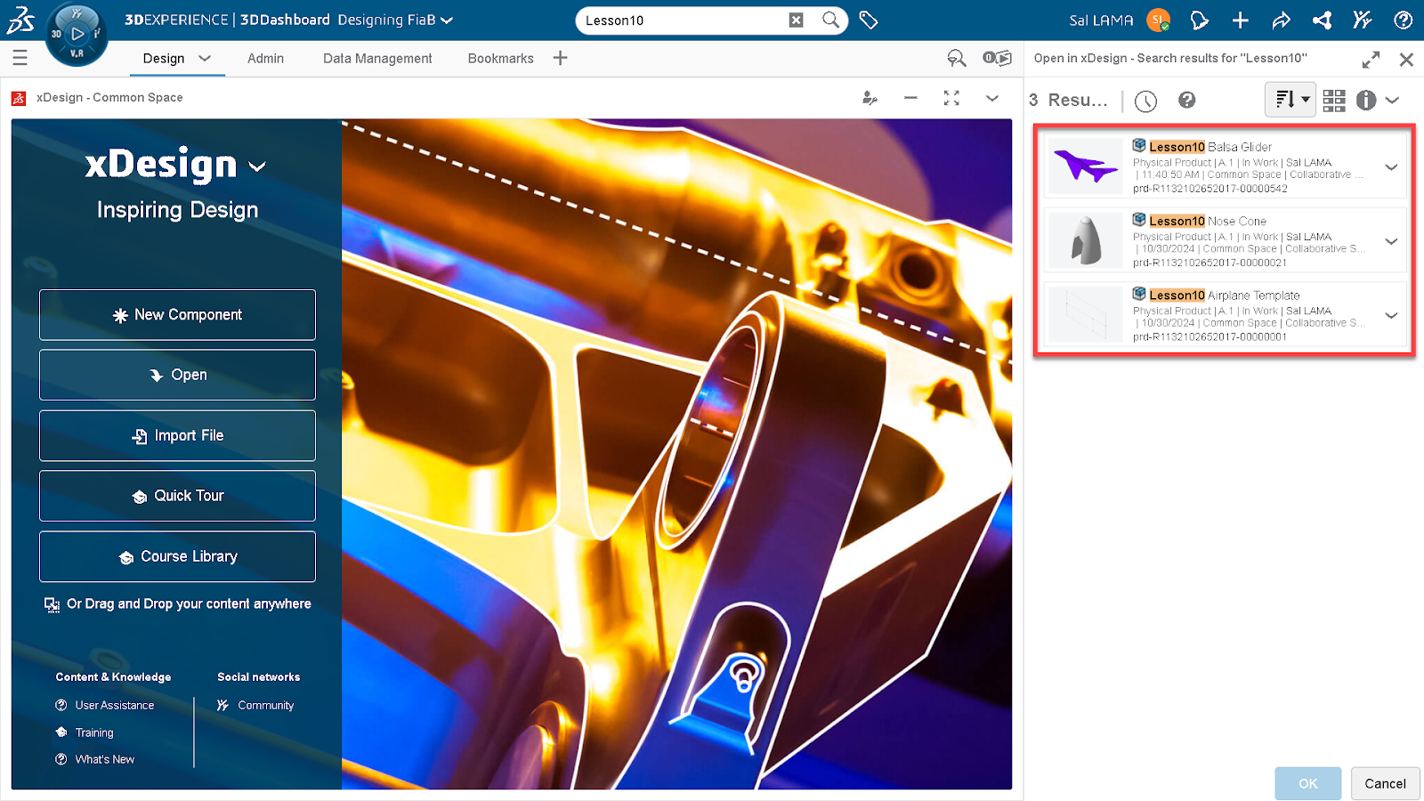Open the Course Library
Image resolution: width=1424 pixels, height=801 pixels.
[x=177, y=556]
